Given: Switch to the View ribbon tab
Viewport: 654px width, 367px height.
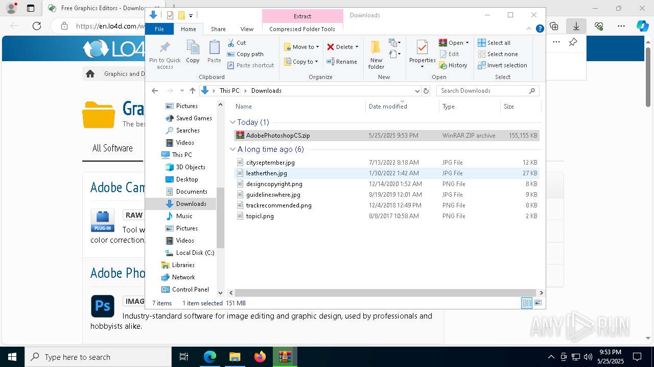Looking at the screenshot, I should pyautogui.click(x=247, y=29).
